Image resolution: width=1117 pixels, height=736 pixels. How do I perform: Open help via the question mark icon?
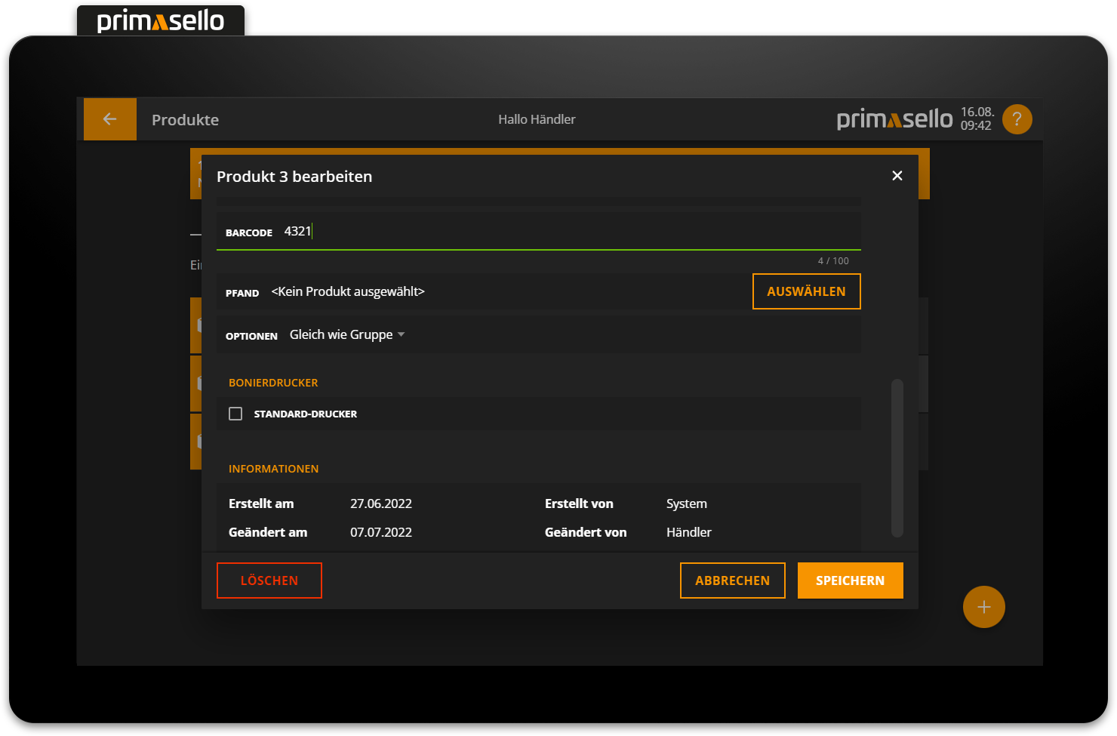[x=1017, y=119]
